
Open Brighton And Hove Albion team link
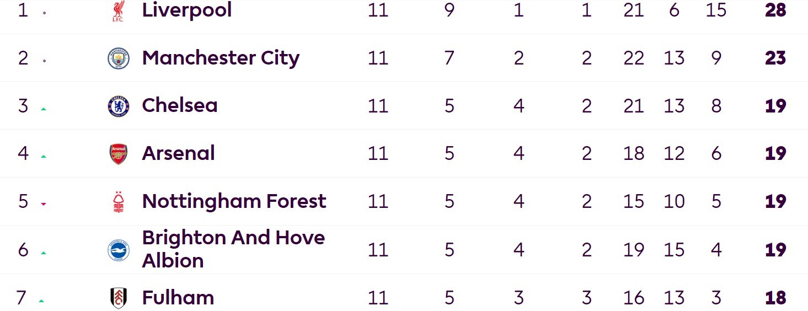[x=233, y=249]
